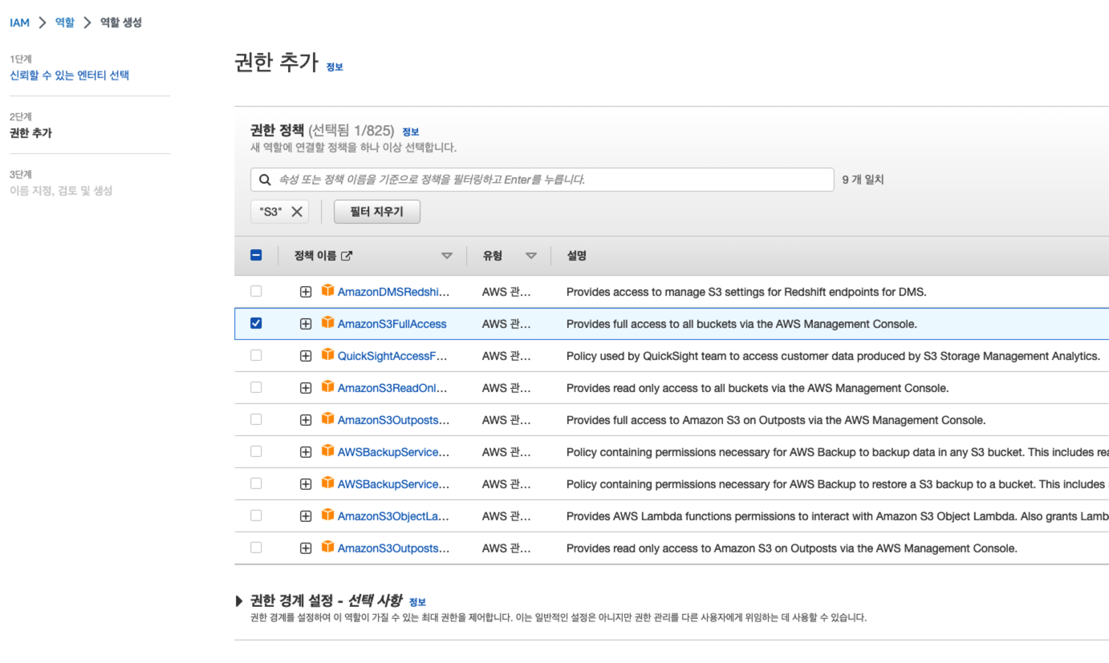Check the AmazonS3ObjectLa… policy checkbox
Screen dimensions: 1109x663
[256, 515]
